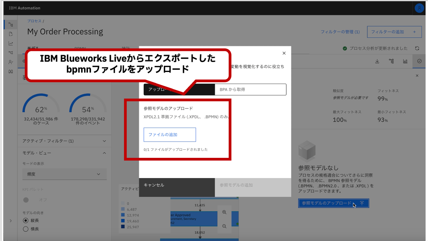Click the darkest blue 25,947 legend swatch
The image size is (428, 241).
pos(123,227)
